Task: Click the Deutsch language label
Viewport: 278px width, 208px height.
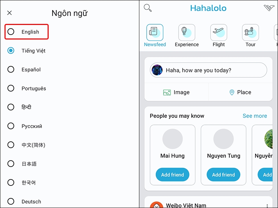Action: click(31, 201)
